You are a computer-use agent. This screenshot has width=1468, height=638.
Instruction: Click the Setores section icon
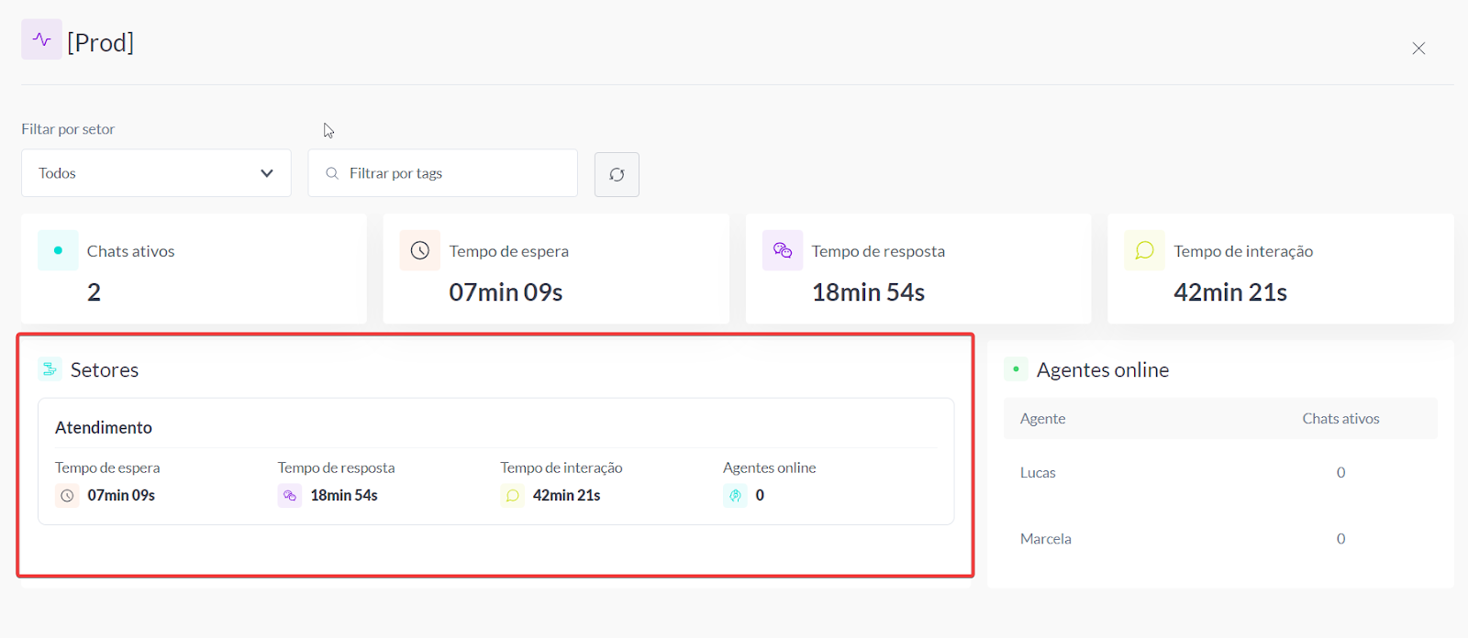pos(50,369)
